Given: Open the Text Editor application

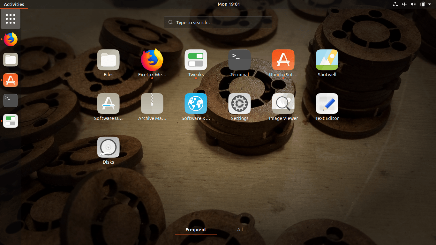Looking at the screenshot, I should pos(327,104).
